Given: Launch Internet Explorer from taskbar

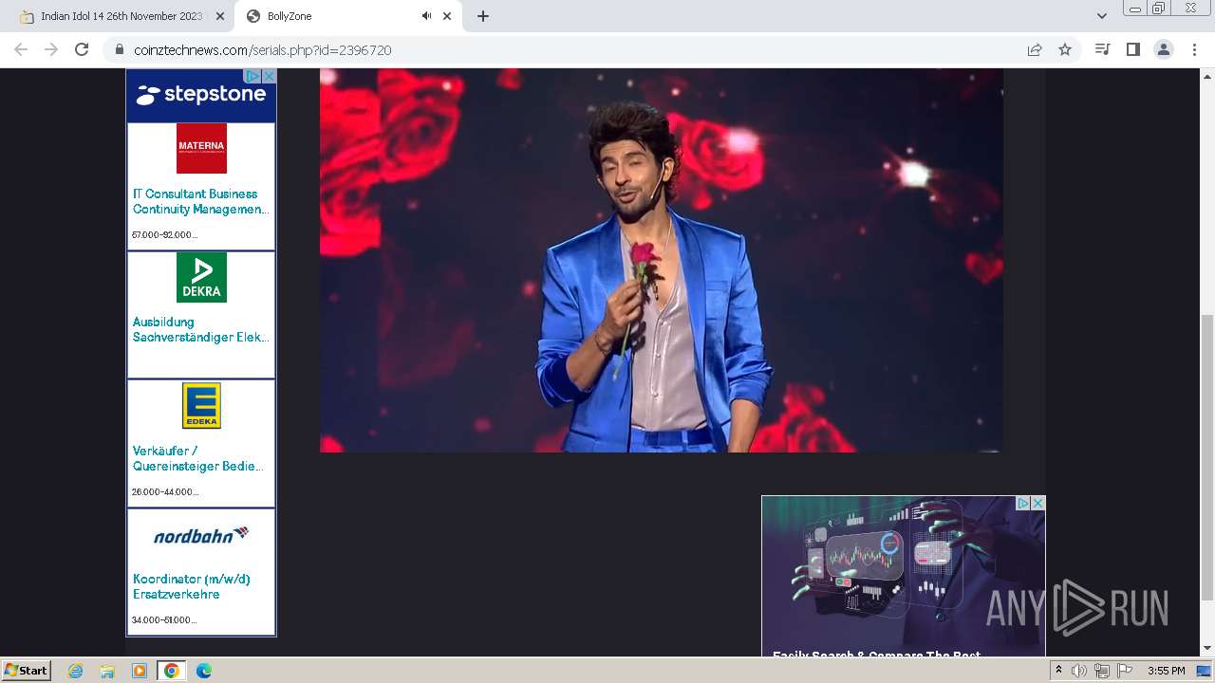Looking at the screenshot, I should (76, 671).
